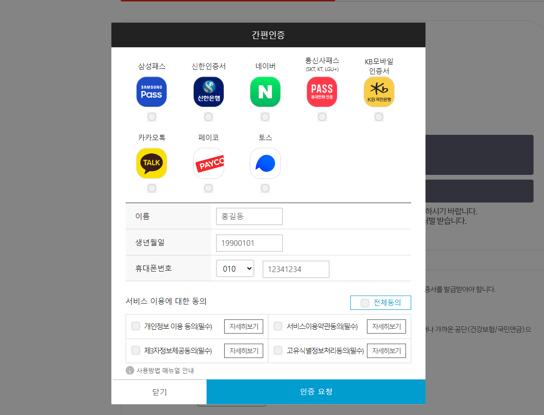Screen dimensions: 544x415
Task: Check 서비스이용약관동의(필수) checkbox
Action: (278, 326)
